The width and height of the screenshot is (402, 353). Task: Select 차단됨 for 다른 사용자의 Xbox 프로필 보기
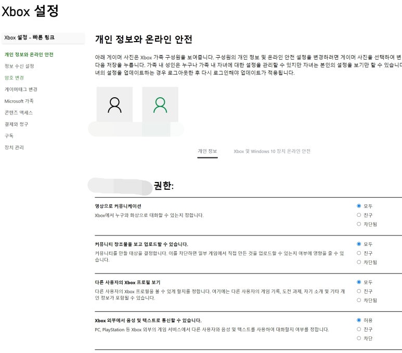(x=359, y=300)
